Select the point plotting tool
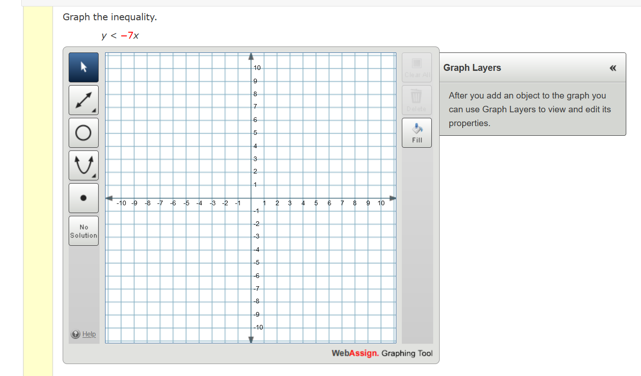This screenshot has height=376, width=641. [83, 197]
